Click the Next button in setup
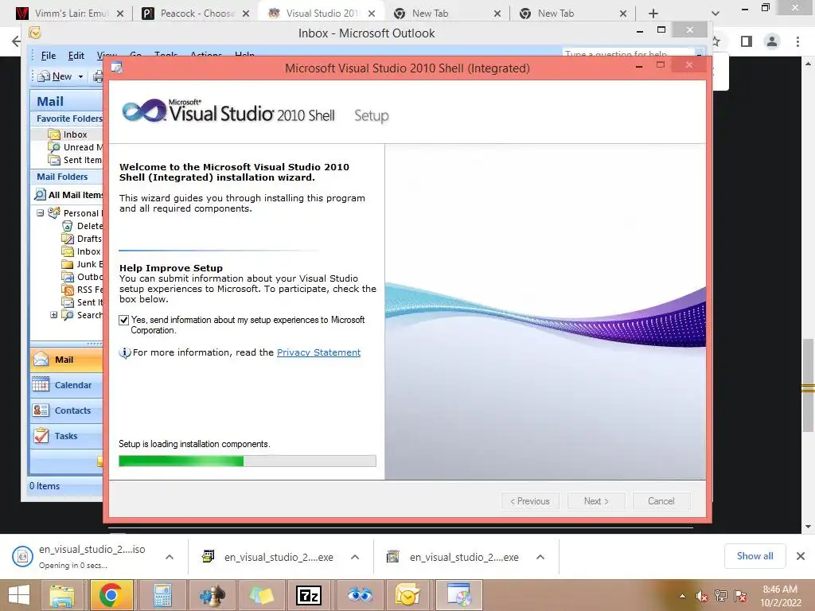 596,501
